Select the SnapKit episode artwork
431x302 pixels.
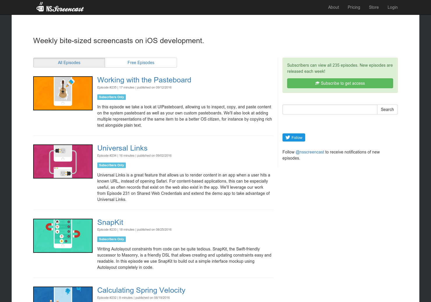point(63,235)
